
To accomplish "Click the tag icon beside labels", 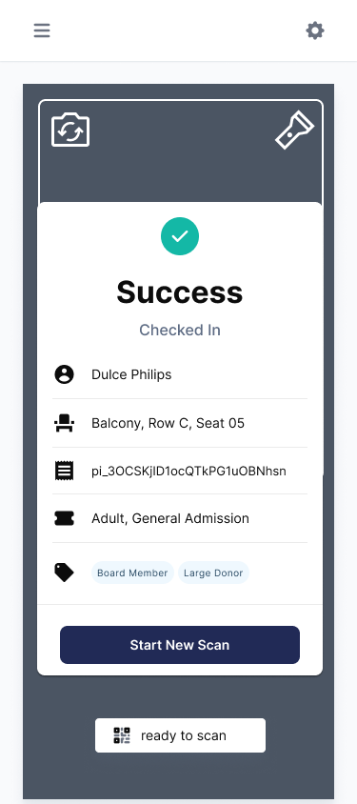I will click(x=64, y=573).
